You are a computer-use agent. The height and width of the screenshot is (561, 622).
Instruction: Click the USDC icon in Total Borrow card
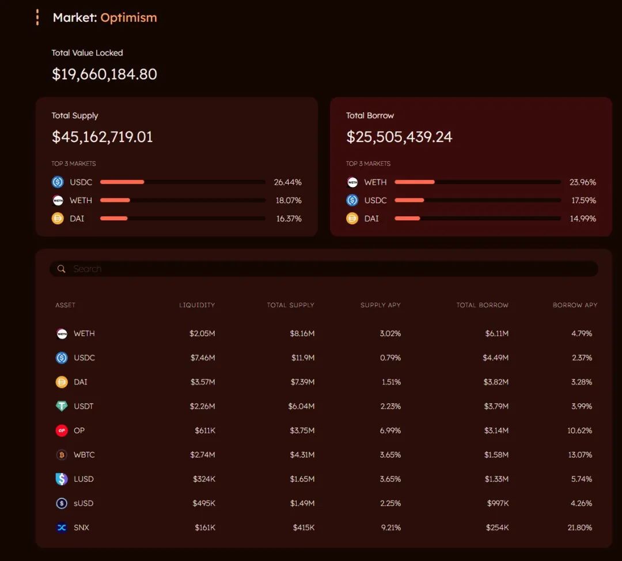(x=352, y=200)
